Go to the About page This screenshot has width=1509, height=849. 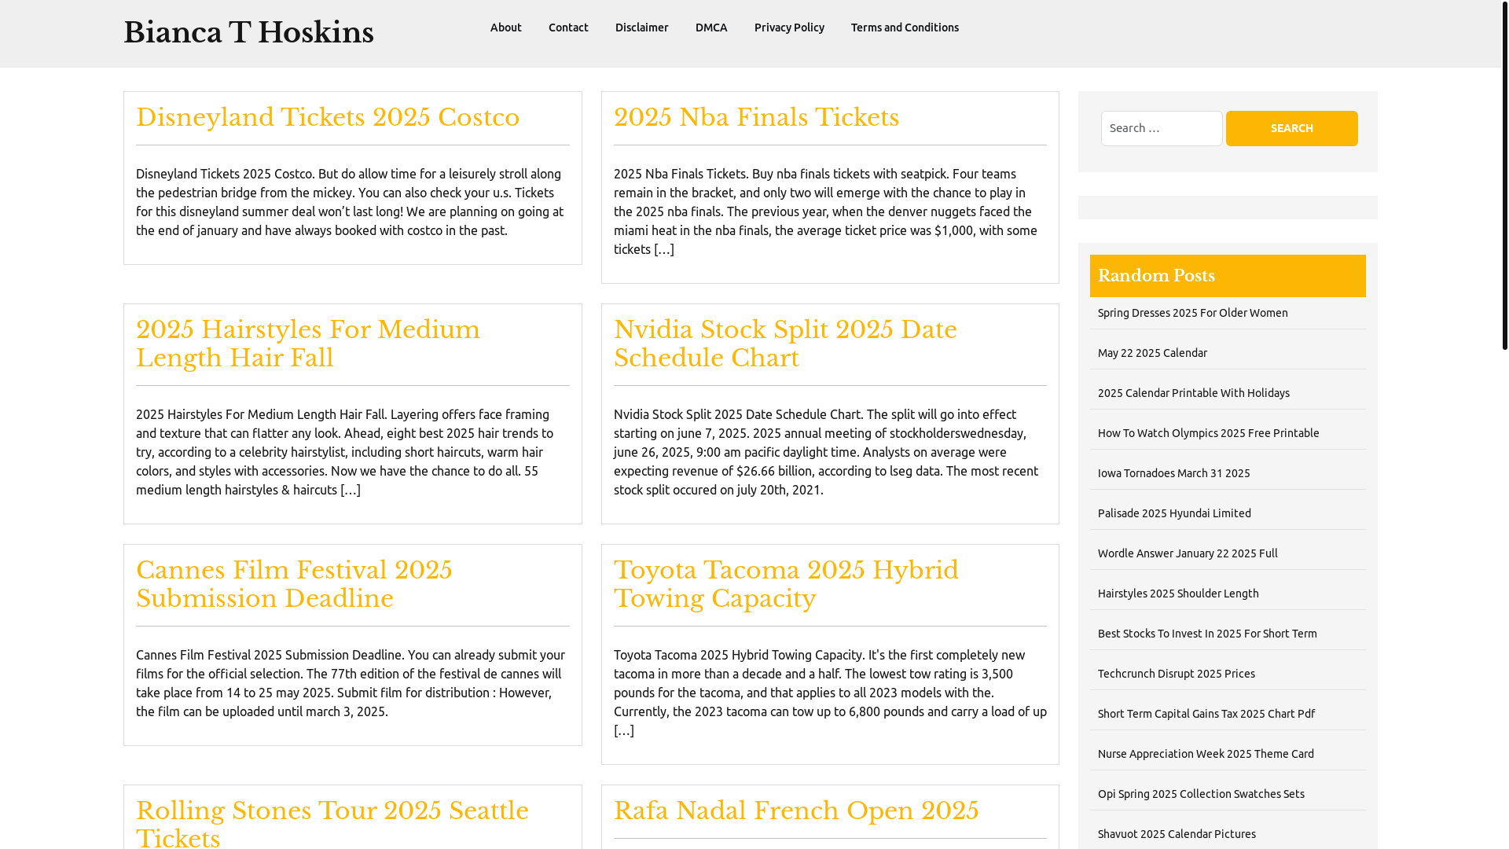[506, 28]
